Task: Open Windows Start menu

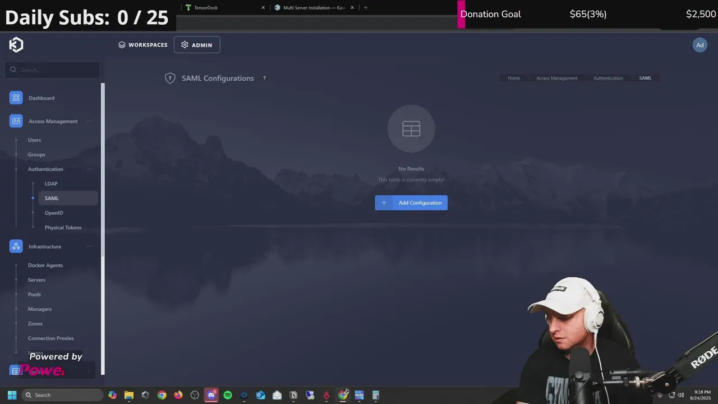Action: (12, 395)
